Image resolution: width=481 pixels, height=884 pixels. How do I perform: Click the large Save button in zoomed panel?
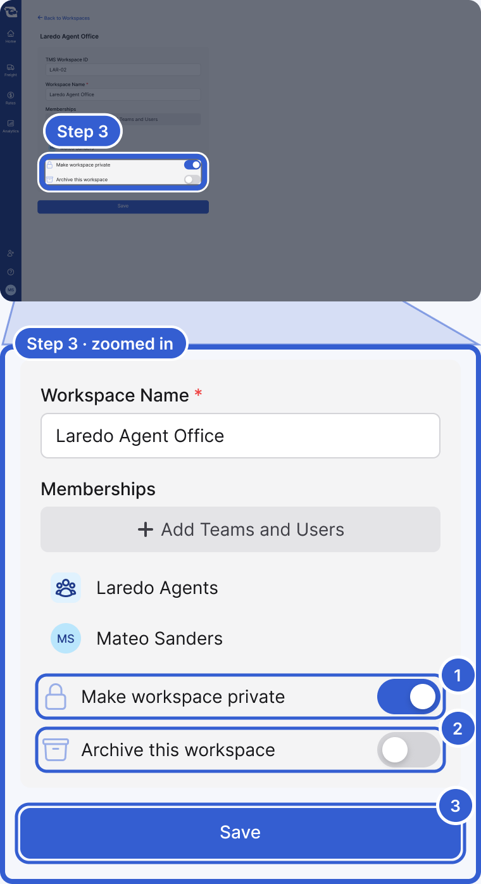240,832
